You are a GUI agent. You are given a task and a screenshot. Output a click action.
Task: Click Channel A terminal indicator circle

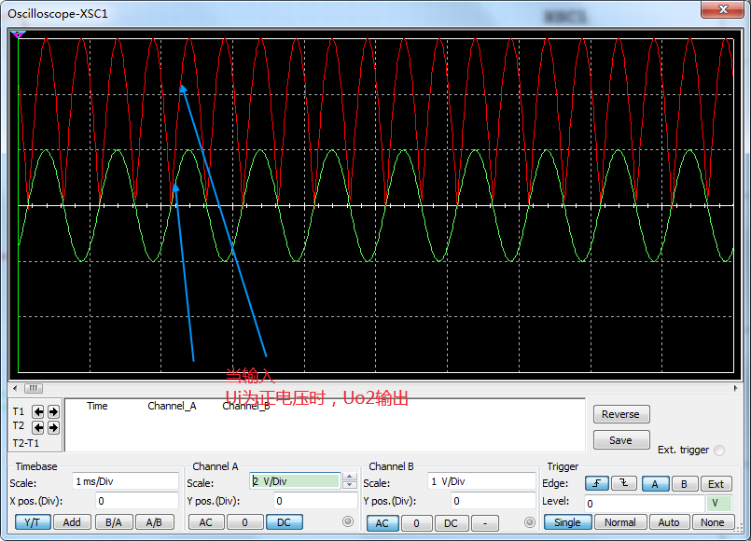click(x=348, y=522)
